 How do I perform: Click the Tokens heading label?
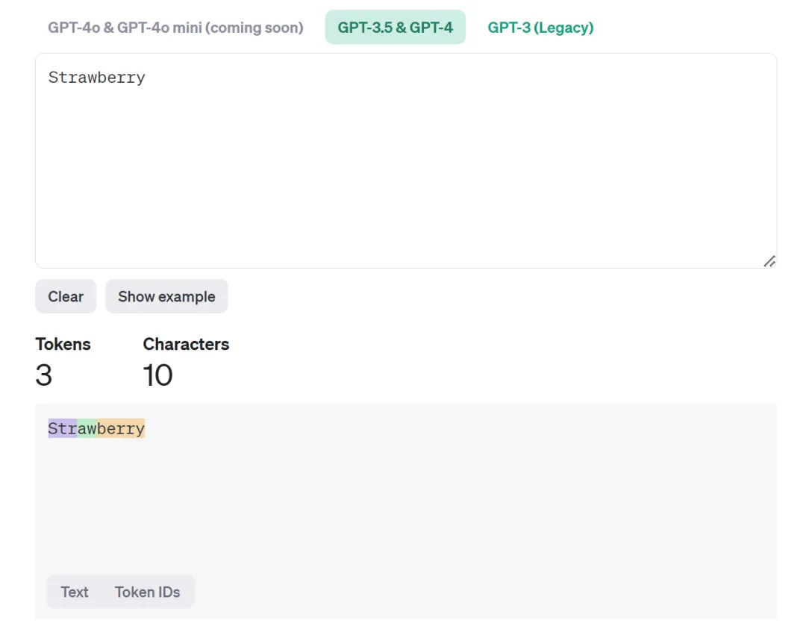click(63, 345)
